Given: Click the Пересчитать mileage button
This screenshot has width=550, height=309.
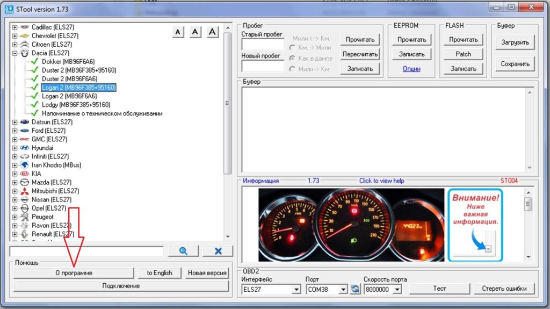Looking at the screenshot, I should [x=360, y=54].
